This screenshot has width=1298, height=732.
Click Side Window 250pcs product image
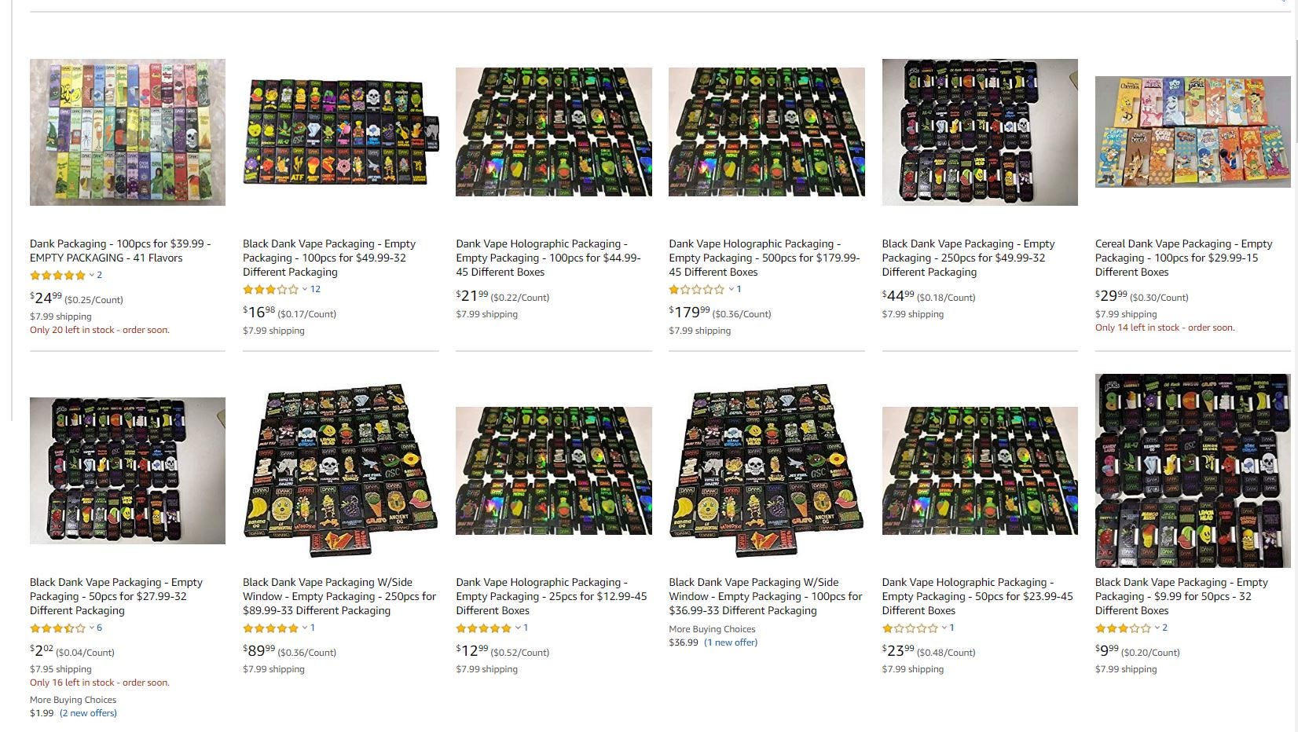340,470
